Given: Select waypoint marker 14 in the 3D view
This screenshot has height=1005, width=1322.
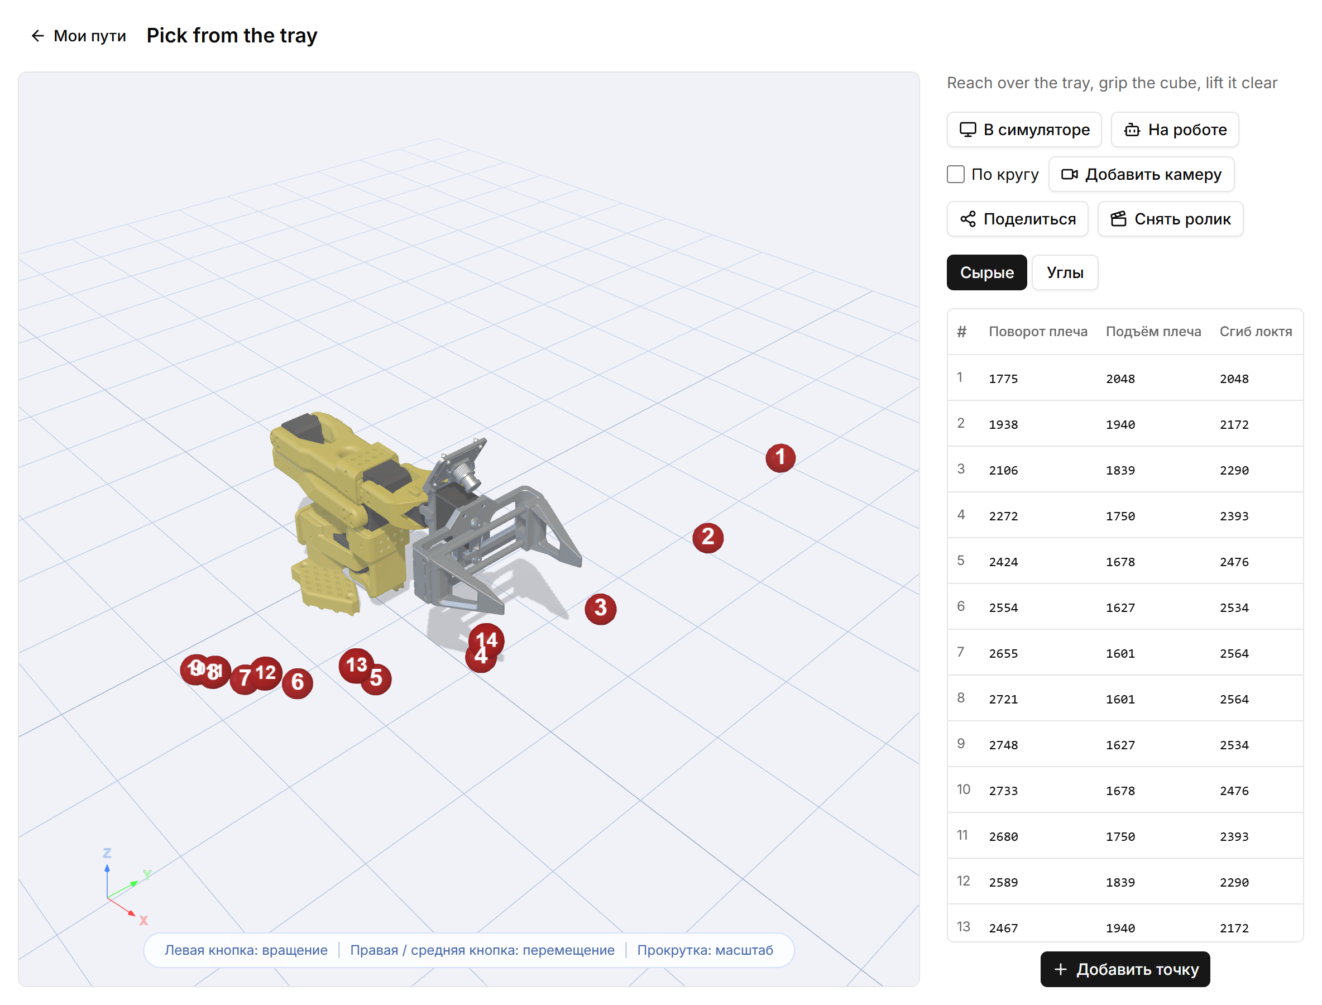Looking at the screenshot, I should (487, 639).
